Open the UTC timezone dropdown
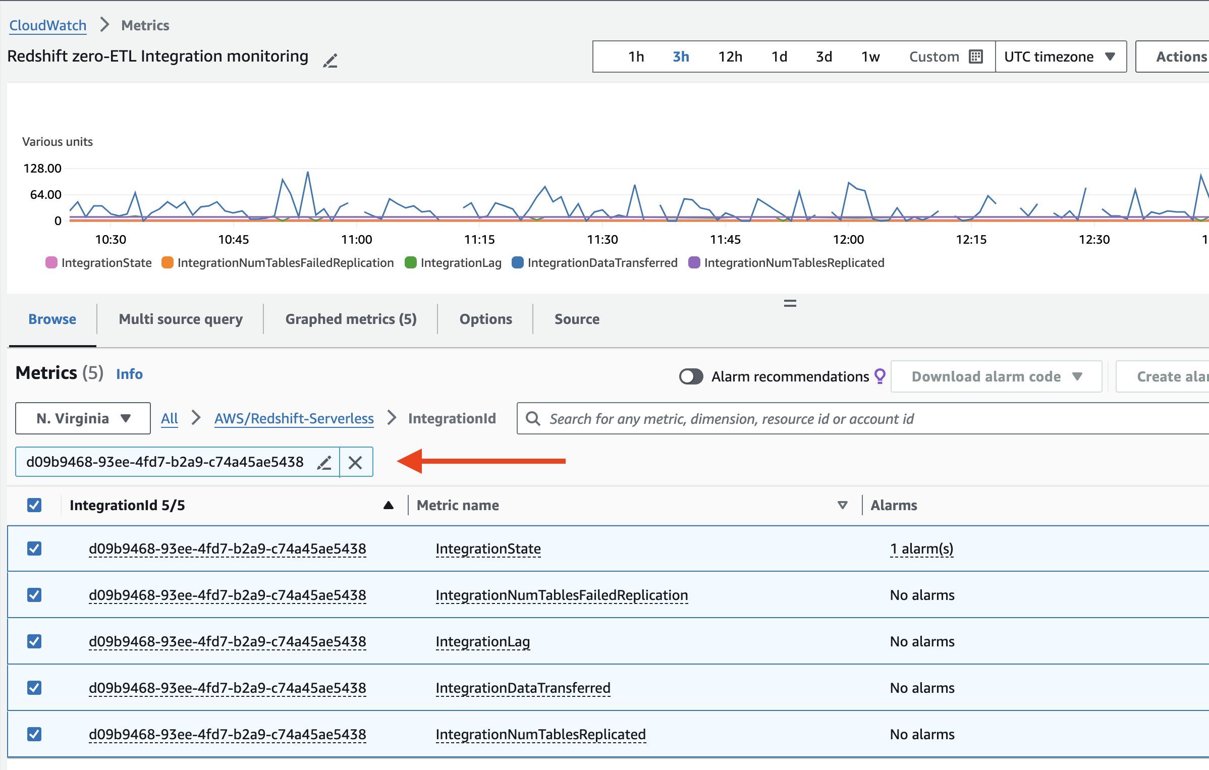The image size is (1209, 770). [x=1060, y=57]
